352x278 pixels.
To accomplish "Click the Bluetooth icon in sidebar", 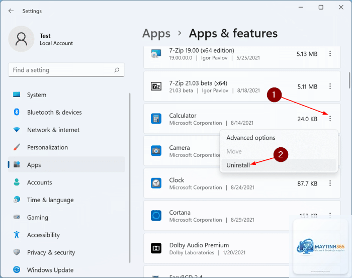I will [17, 112].
